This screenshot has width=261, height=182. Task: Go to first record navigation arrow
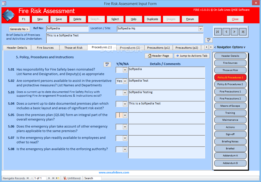tap(218, 31)
